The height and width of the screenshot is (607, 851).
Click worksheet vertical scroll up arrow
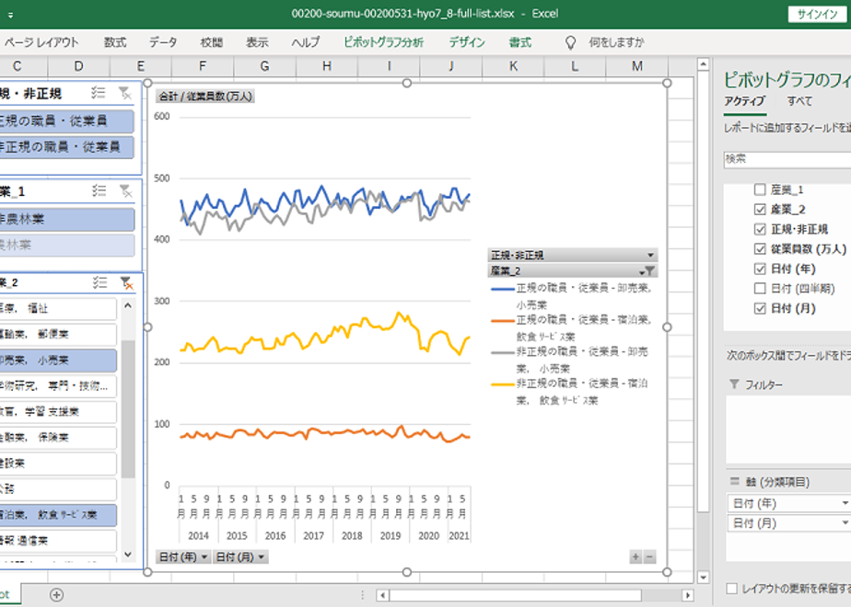click(x=704, y=64)
